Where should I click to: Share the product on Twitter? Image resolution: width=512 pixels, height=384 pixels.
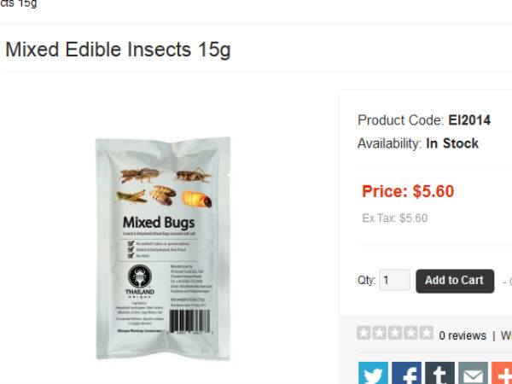(x=373, y=373)
